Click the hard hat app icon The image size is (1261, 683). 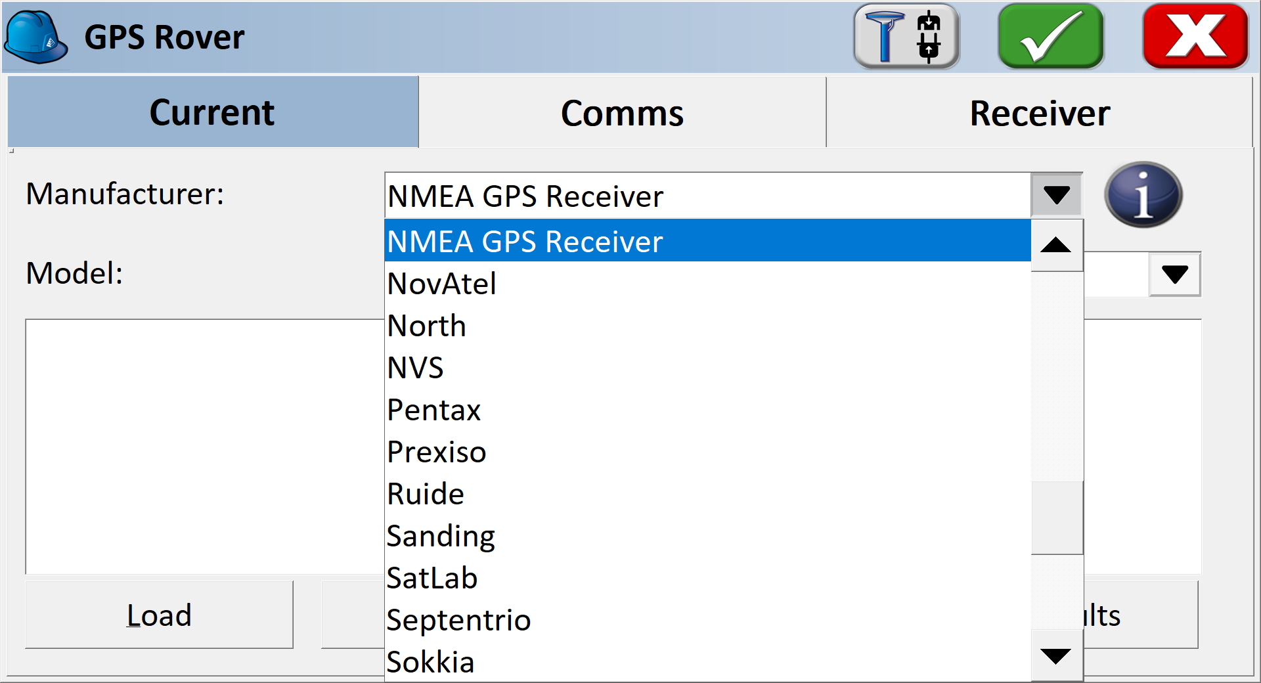click(36, 36)
